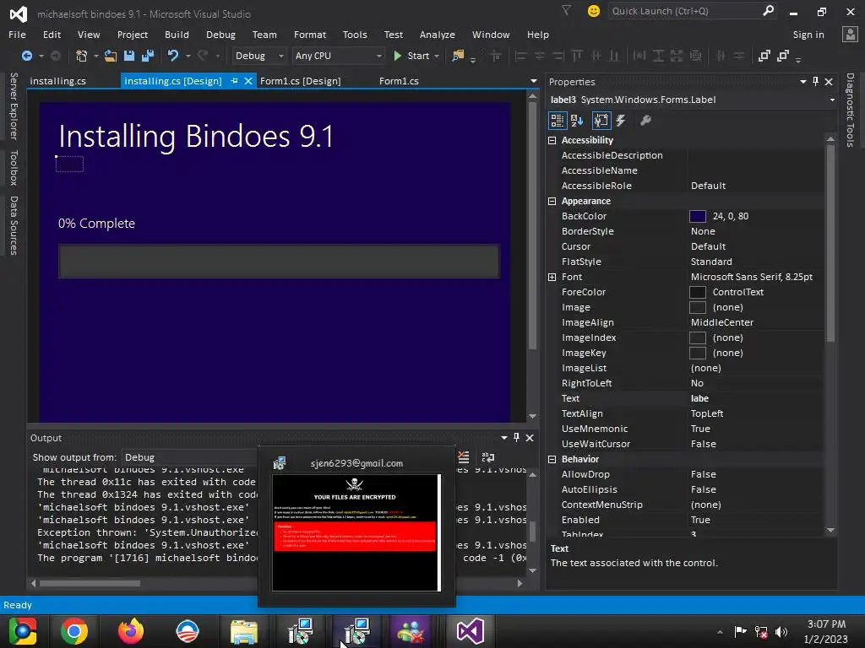Image resolution: width=865 pixels, height=648 pixels.
Task: Open the Build menu
Action: 177,35
